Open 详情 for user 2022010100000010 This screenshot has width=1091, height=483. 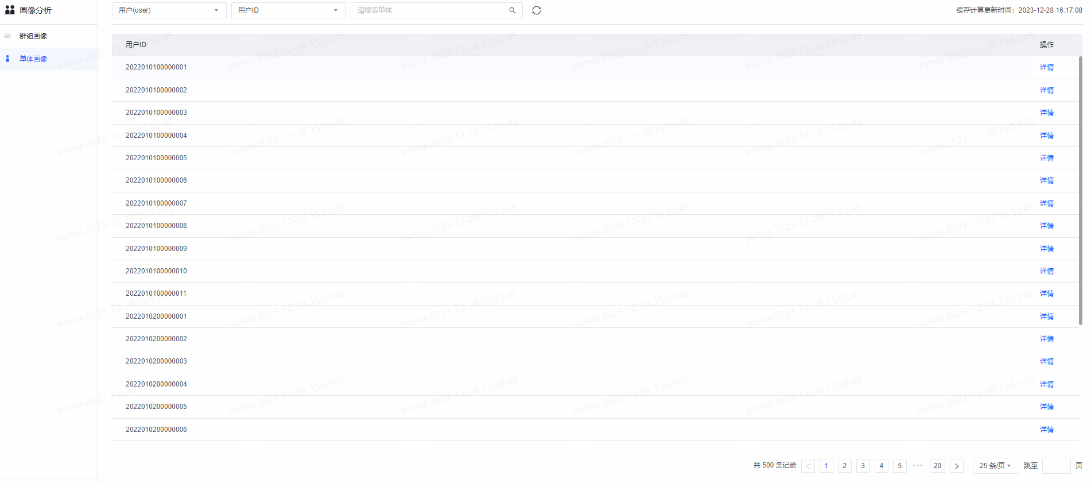pyautogui.click(x=1047, y=271)
